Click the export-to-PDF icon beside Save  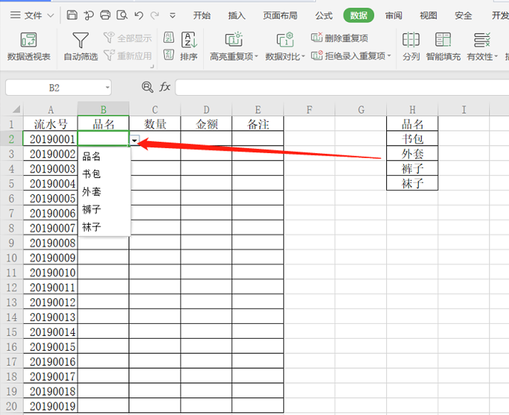point(88,15)
